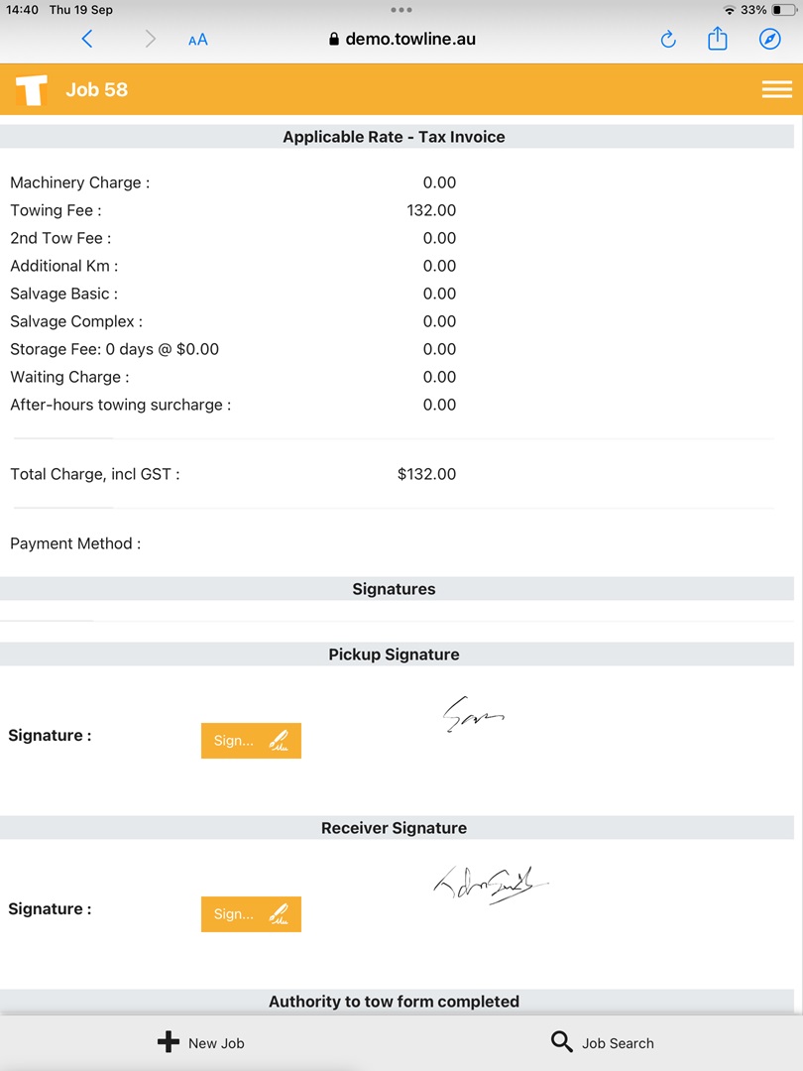Click Sign button under Receiver Signature
803x1071 pixels.
tap(251, 914)
